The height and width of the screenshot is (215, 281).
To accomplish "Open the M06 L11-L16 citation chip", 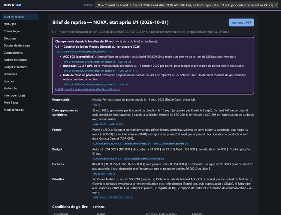I will coord(116,124).
